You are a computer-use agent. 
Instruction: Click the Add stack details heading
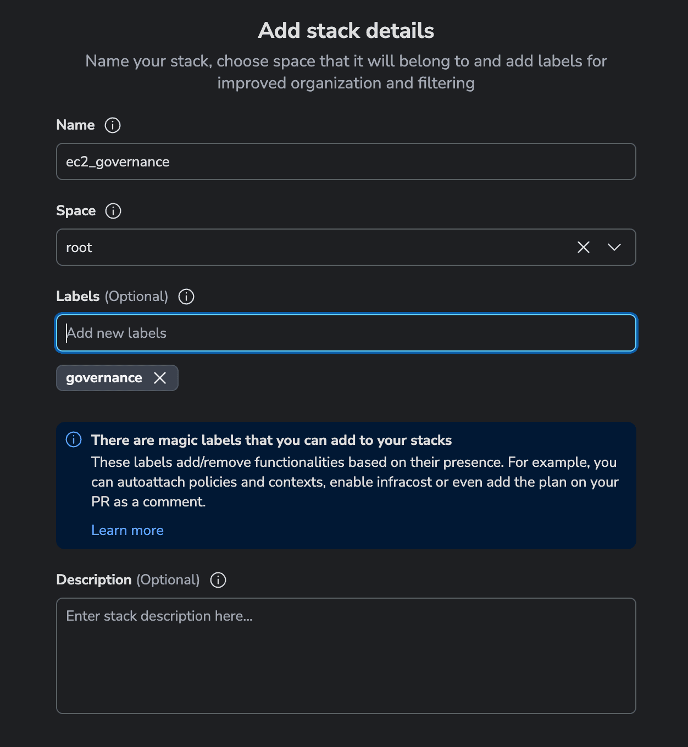tap(346, 31)
